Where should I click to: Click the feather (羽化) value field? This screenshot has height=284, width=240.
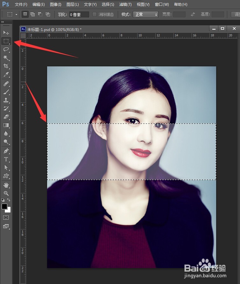79,14
